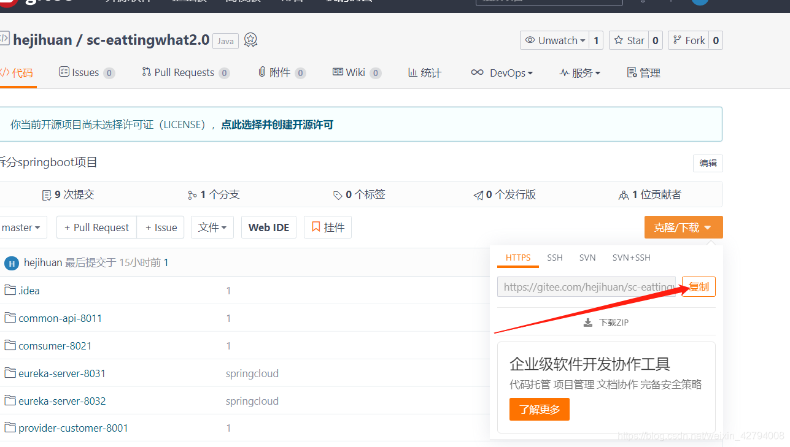Image resolution: width=790 pixels, height=447 pixels.
Task: Launch the Web IDE
Action: coord(269,227)
